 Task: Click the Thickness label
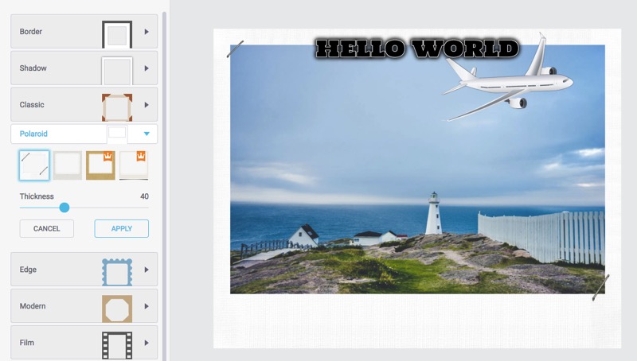point(37,196)
